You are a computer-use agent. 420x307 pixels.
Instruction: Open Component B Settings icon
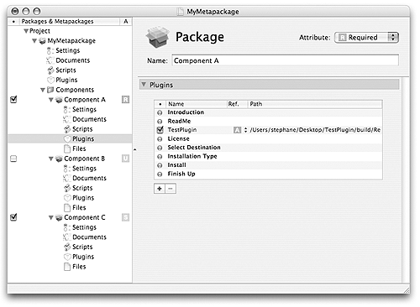pos(66,169)
